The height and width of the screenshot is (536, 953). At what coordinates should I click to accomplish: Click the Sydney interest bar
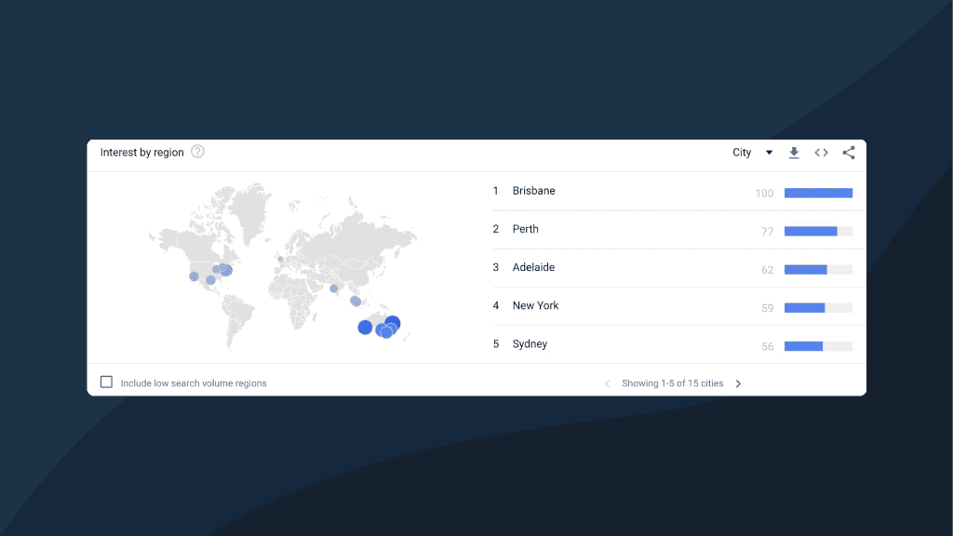coord(818,346)
